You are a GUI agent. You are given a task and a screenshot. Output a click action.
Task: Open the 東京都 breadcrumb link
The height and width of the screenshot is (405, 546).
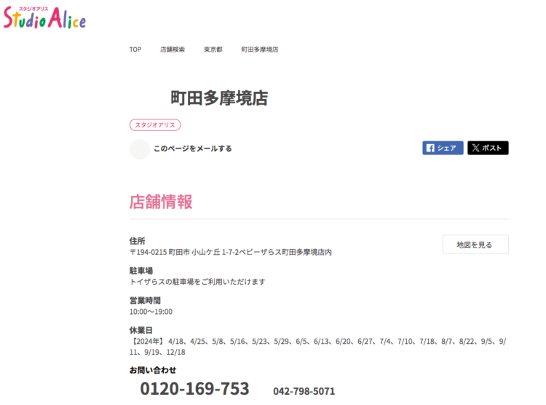[x=213, y=50]
